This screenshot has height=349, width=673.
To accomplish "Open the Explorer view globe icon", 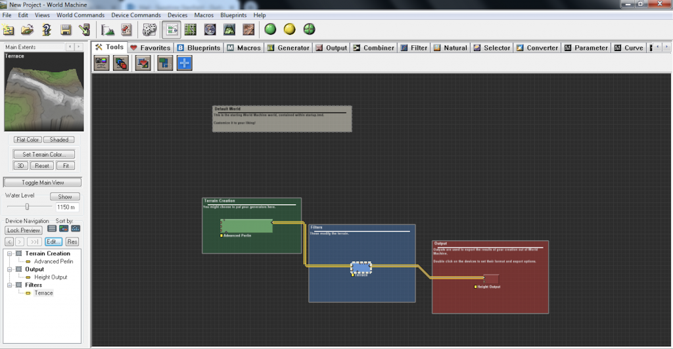I will click(210, 30).
